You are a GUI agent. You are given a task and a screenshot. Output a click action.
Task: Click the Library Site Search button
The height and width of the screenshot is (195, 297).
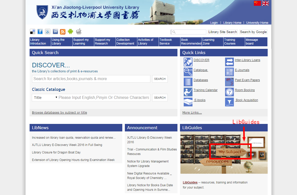point(223,32)
